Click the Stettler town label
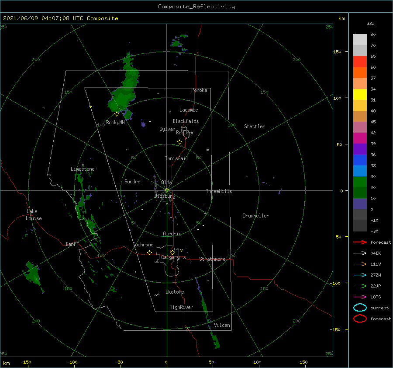 click(255, 126)
